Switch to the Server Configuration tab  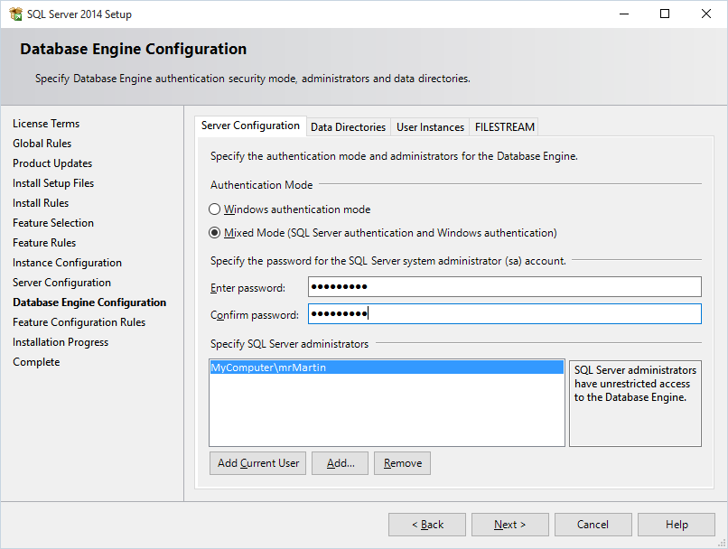(x=250, y=126)
